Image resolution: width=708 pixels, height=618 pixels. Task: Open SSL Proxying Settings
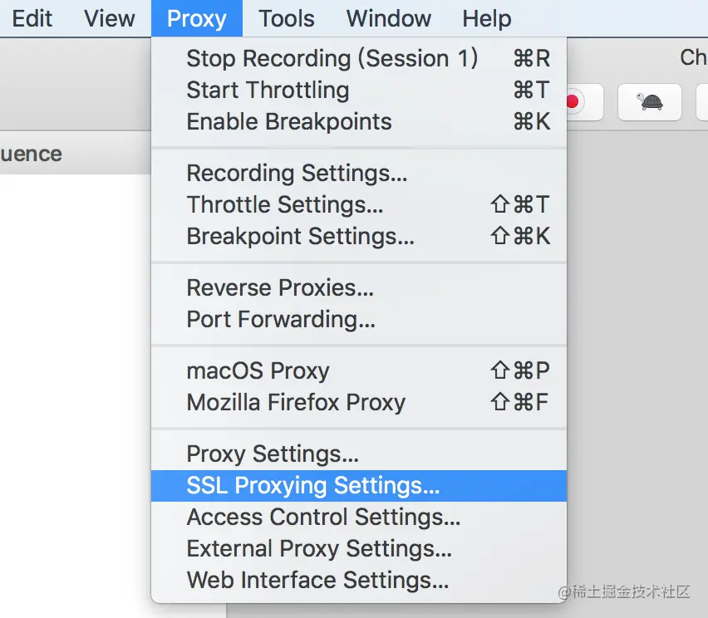(x=313, y=485)
